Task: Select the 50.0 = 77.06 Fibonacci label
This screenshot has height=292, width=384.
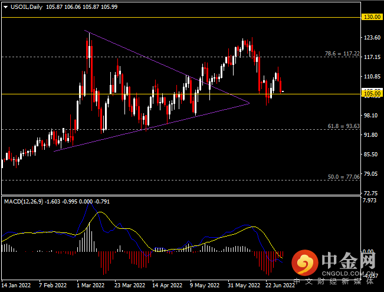Action: click(343, 177)
